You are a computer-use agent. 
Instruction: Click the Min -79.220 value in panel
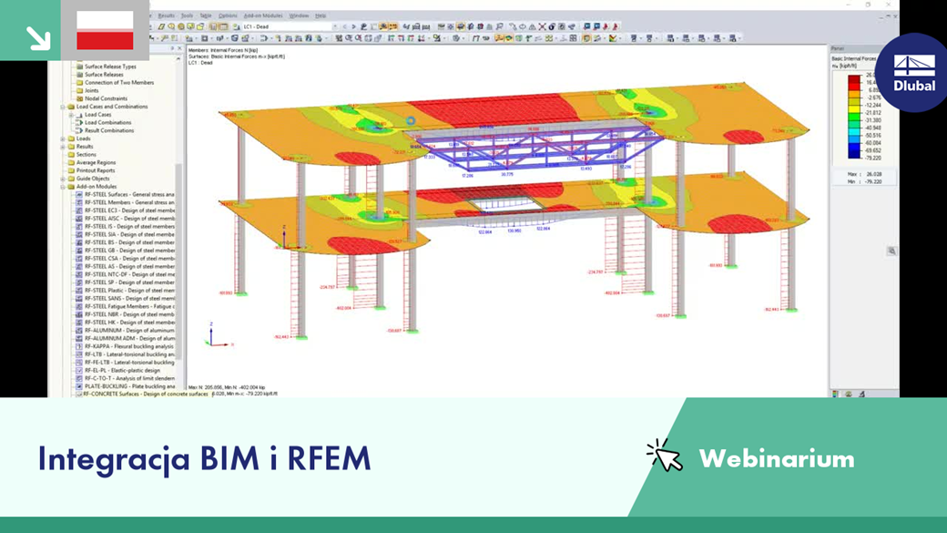873,181
